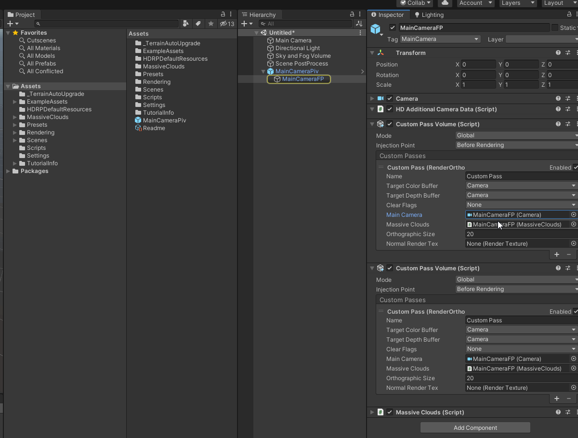Screen dimensions: 578x438
Task: Click the help icon on Custom Pass Volume component
Action: click(558, 124)
